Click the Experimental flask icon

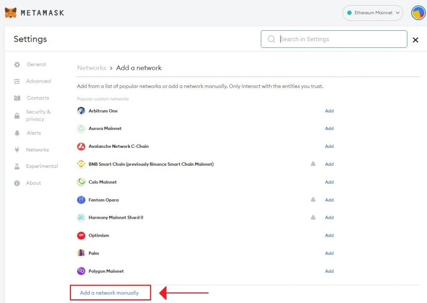pos(17,166)
